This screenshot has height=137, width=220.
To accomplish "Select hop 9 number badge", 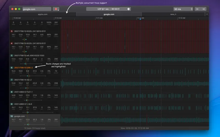I will [12, 104].
